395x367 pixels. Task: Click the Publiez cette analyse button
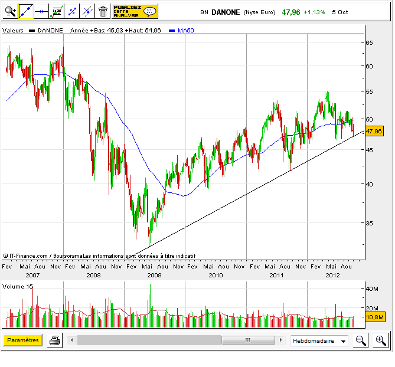coord(135,12)
